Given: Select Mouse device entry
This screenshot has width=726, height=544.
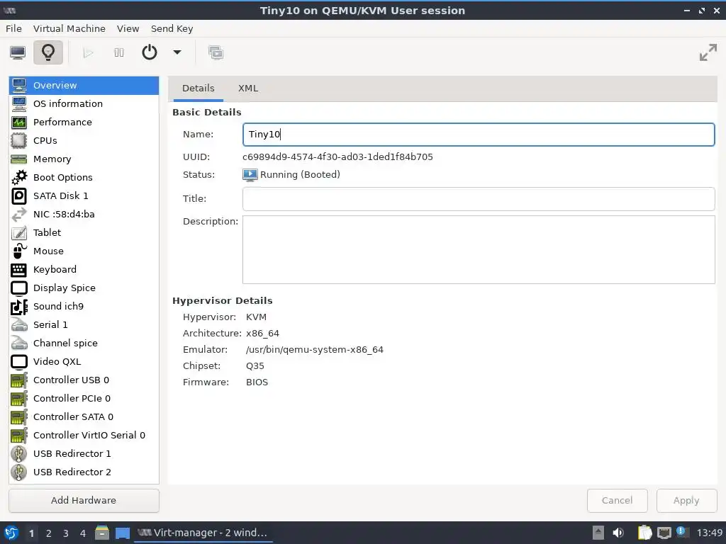Looking at the screenshot, I should point(84,251).
